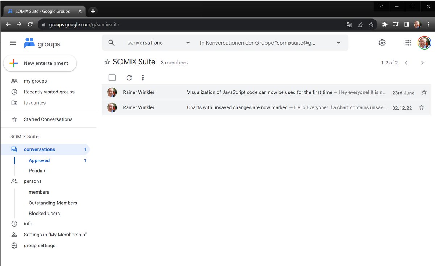Open the Google apps grid
Viewport: 435px width, 266px height.
pos(408,43)
